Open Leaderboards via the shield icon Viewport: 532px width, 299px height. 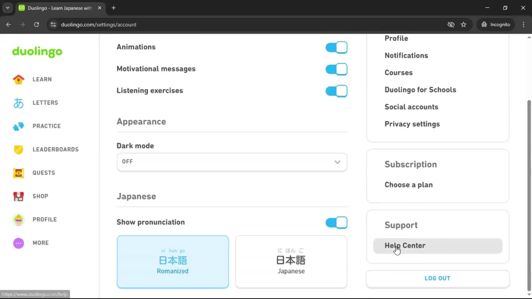pos(18,149)
